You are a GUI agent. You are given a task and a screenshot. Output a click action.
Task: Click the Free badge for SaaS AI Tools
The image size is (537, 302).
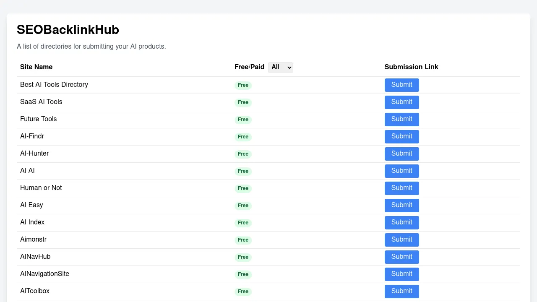pos(243,102)
